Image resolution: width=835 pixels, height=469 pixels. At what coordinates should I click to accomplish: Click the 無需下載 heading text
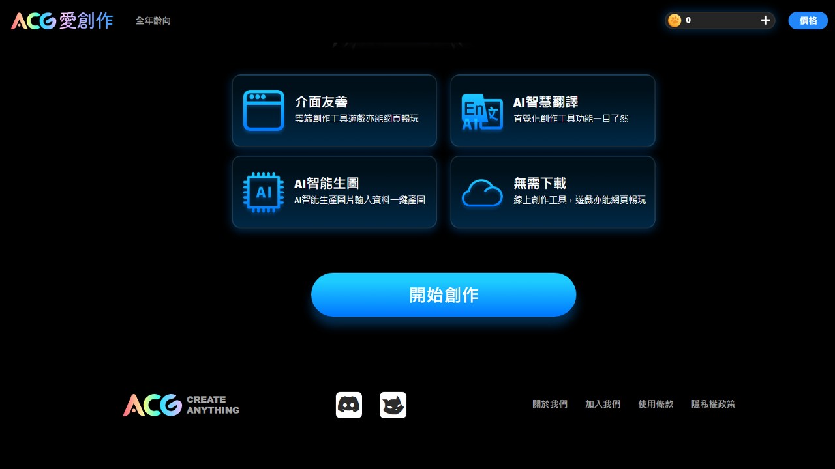(x=539, y=184)
